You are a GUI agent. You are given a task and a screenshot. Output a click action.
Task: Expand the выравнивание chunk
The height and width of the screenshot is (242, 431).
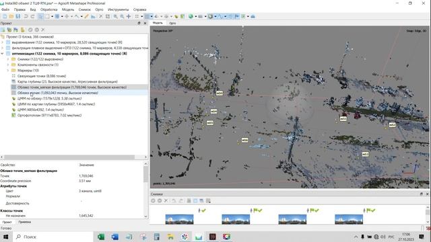click(x=3, y=42)
